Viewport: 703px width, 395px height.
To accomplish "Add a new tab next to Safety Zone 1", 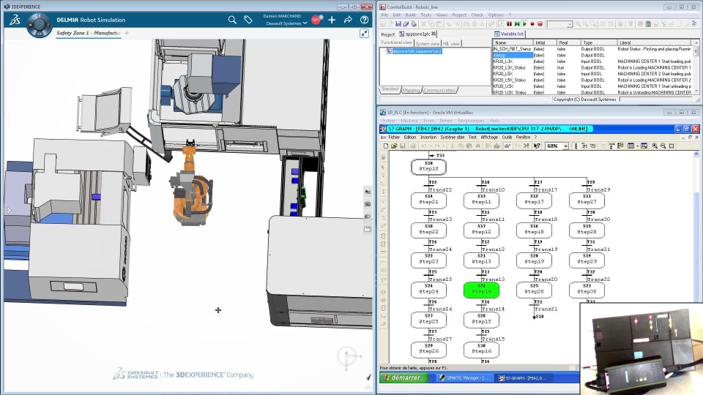I will [127, 33].
